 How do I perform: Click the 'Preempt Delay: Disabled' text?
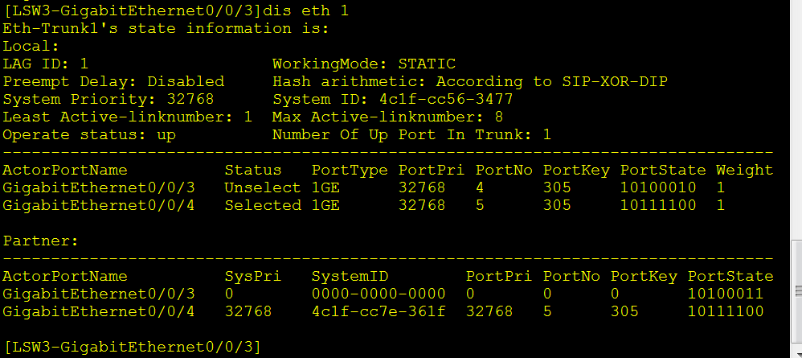113,81
